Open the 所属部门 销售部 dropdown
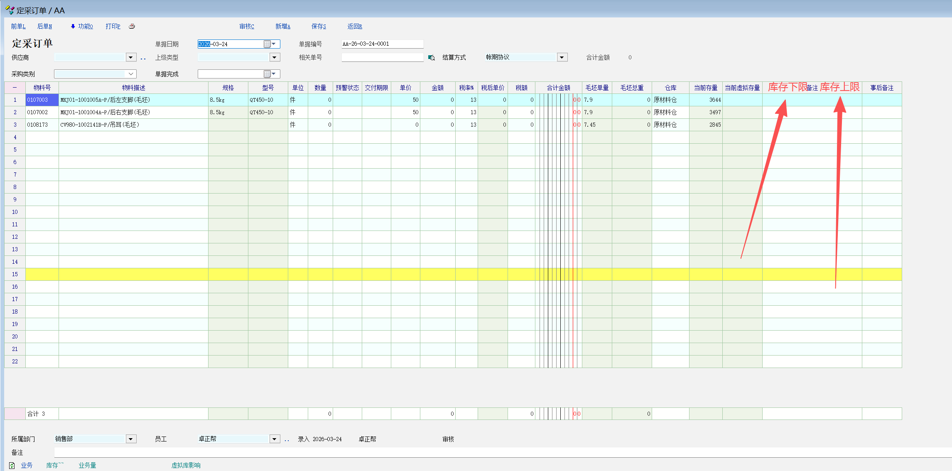952x471 pixels. (x=131, y=439)
